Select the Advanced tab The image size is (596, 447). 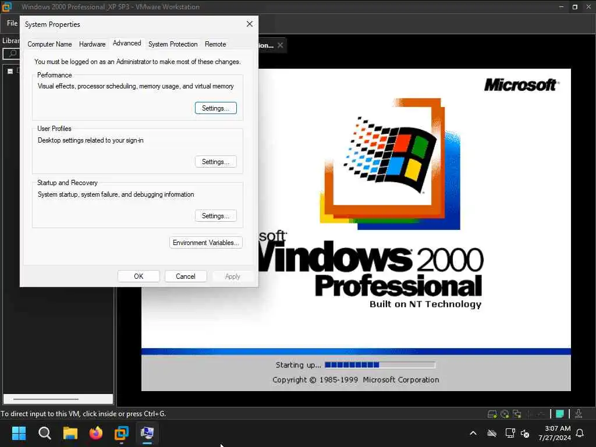coord(127,43)
